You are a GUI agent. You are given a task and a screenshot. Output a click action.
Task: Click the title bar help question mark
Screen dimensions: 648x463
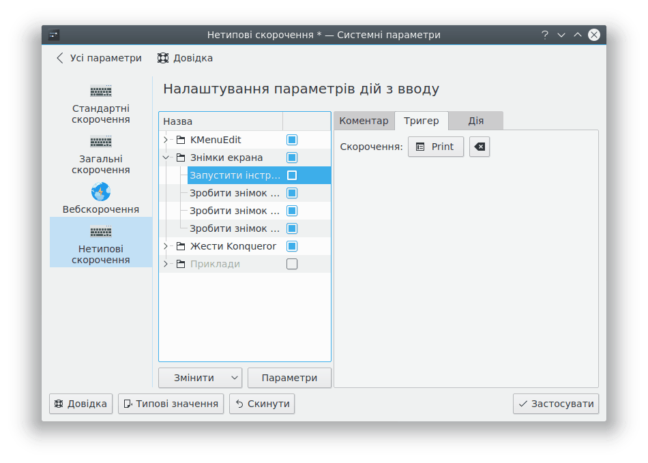(545, 35)
